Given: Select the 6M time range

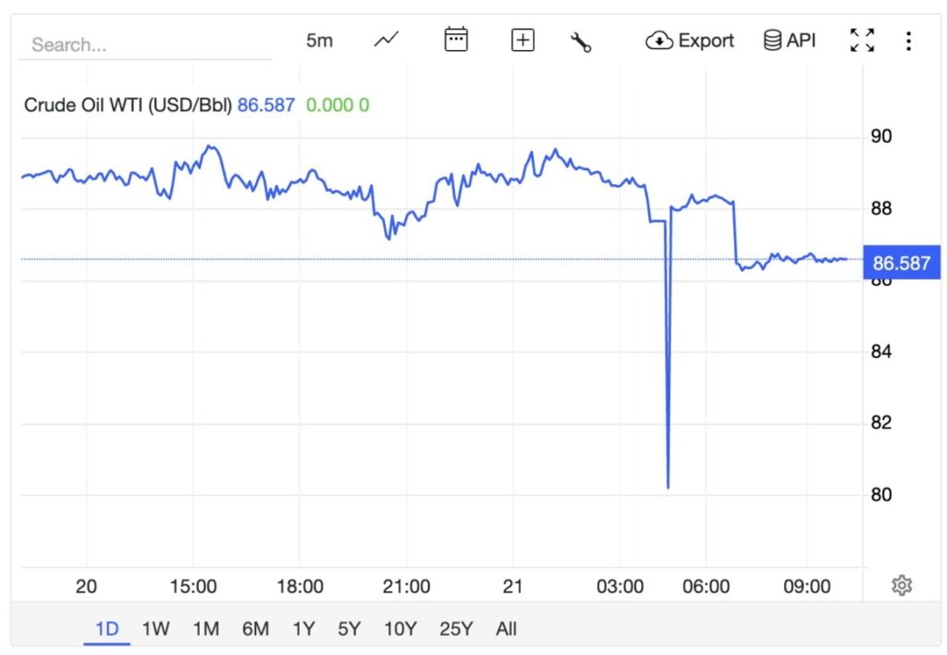Looking at the screenshot, I should [255, 629].
